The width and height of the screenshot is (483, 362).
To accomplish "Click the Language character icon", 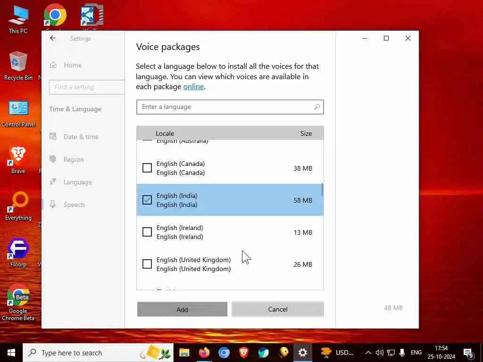I will (x=53, y=181).
